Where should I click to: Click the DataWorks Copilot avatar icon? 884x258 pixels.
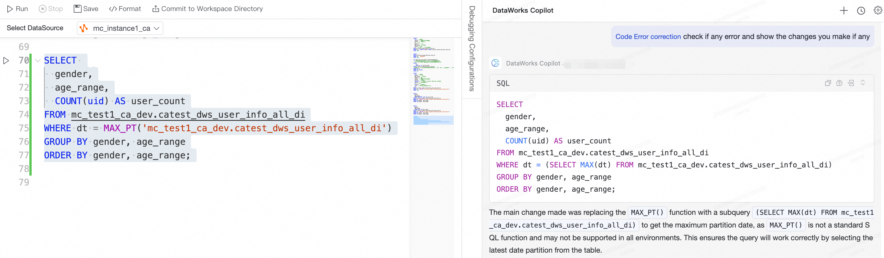tap(495, 63)
